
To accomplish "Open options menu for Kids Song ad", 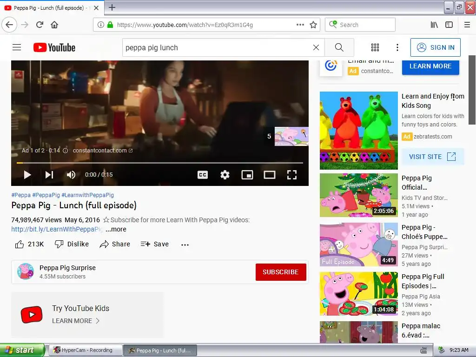I will click(x=454, y=97).
